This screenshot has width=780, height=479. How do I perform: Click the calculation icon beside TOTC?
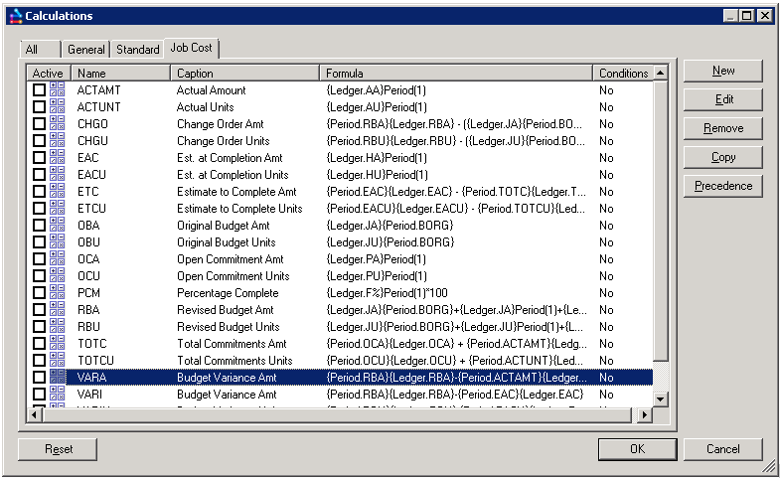58,344
